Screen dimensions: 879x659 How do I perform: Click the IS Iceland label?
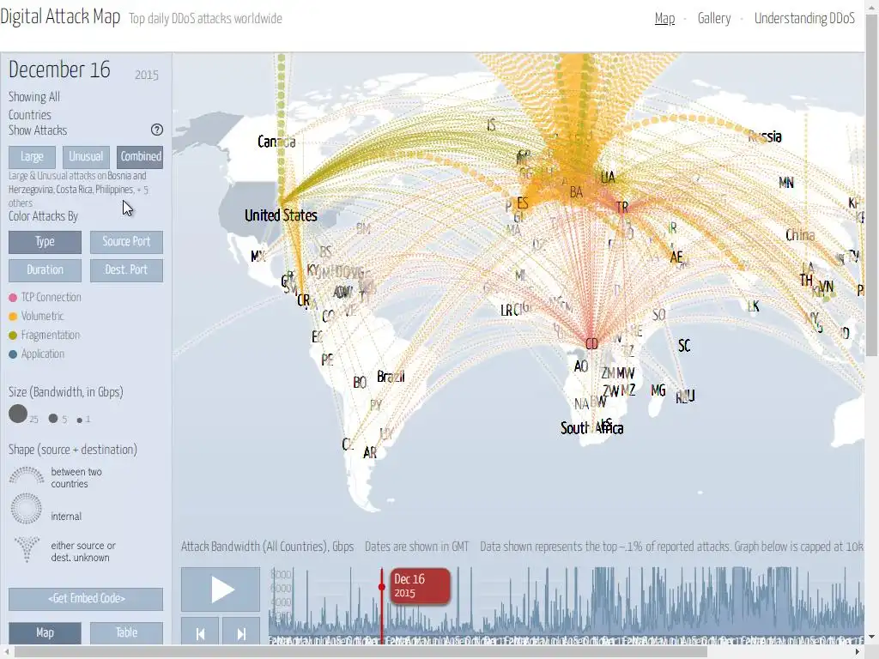[491, 125]
